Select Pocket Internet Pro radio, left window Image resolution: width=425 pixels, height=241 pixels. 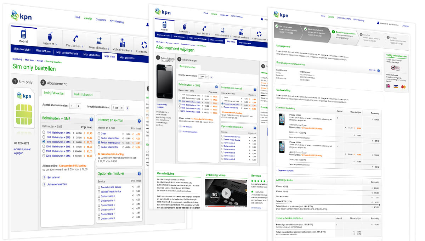coord(99,147)
